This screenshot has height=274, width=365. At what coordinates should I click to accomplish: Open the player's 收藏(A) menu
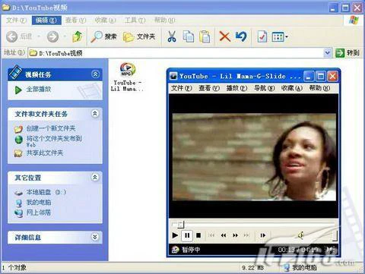292,88
